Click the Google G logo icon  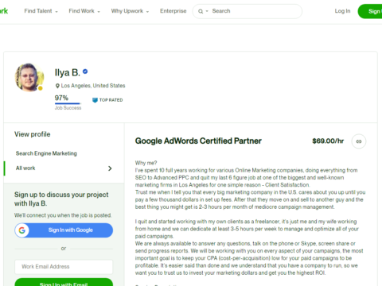click(22, 230)
